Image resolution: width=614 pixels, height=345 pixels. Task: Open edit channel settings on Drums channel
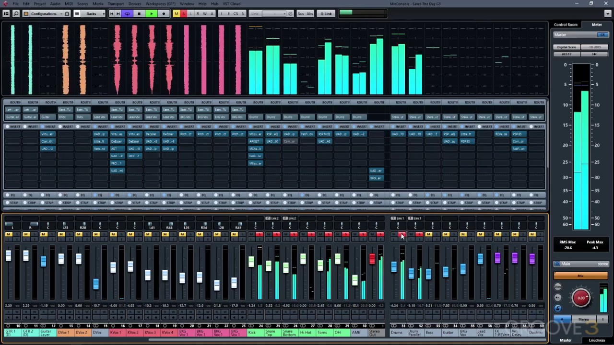(402, 239)
